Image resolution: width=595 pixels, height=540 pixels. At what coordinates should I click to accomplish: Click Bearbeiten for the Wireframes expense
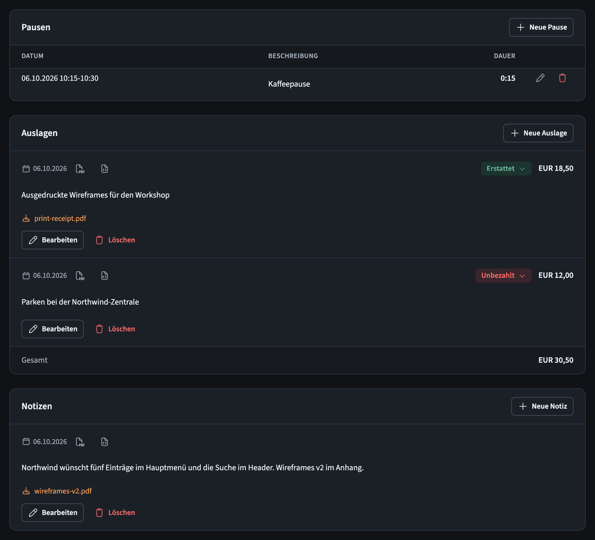click(52, 240)
